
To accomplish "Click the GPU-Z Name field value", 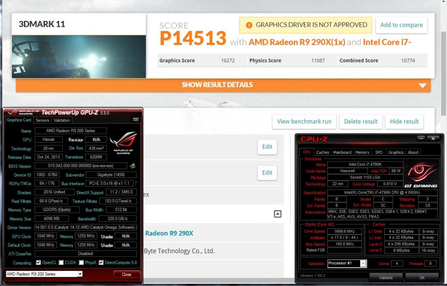I will [70, 131].
